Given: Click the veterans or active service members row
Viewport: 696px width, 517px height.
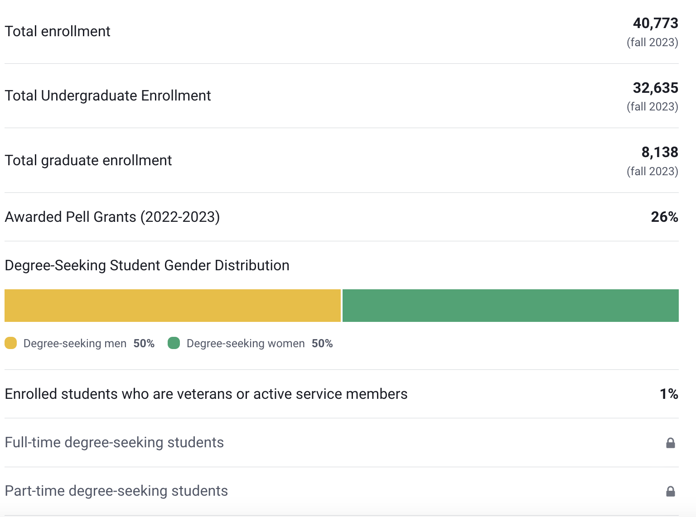Looking at the screenshot, I should point(206,394).
